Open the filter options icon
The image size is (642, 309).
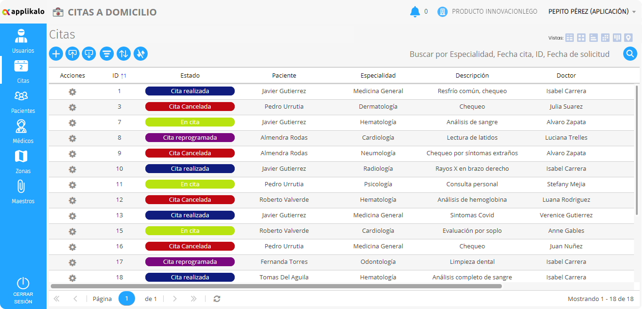point(107,54)
